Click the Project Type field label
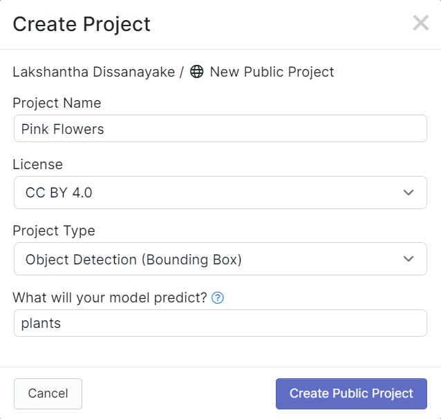Image resolution: width=441 pixels, height=419 pixels. (x=54, y=231)
